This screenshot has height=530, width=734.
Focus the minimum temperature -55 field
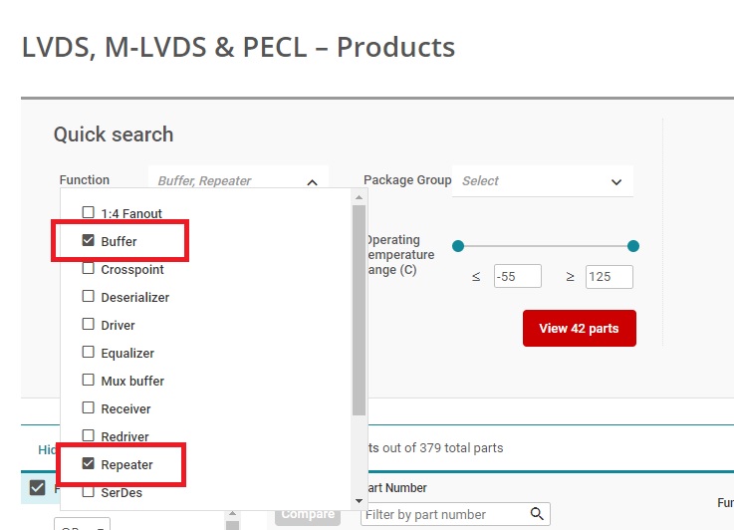(x=517, y=276)
